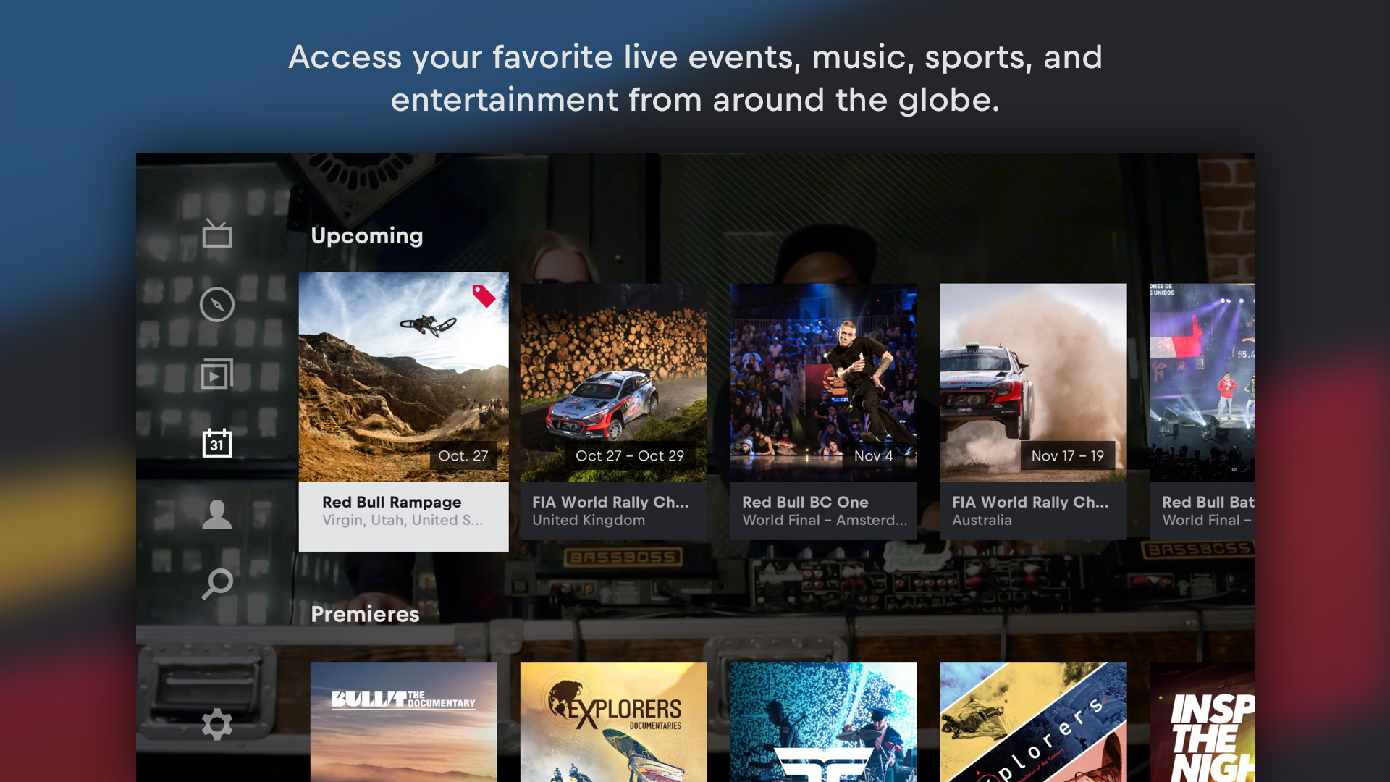Open the Discover compass icon

coord(216,304)
